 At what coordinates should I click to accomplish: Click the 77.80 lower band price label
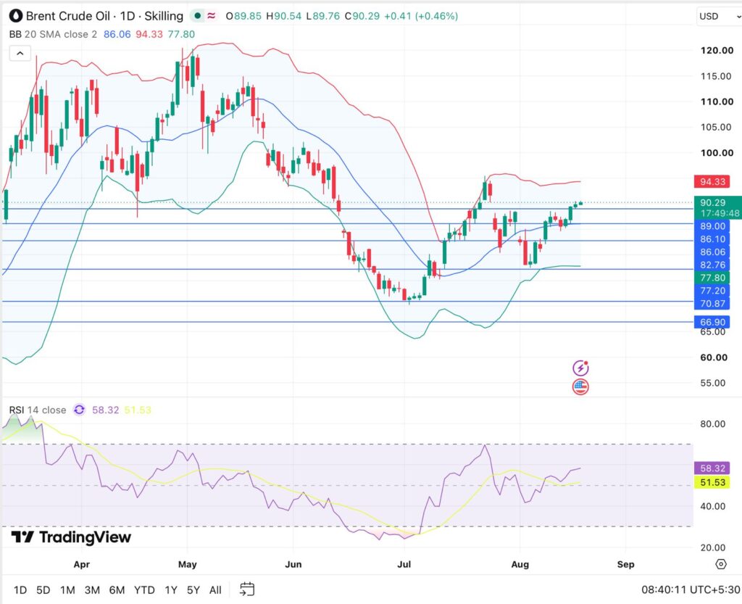click(712, 278)
